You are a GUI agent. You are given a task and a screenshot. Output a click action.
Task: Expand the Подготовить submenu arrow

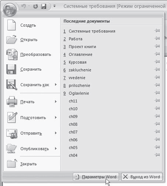[56, 117]
